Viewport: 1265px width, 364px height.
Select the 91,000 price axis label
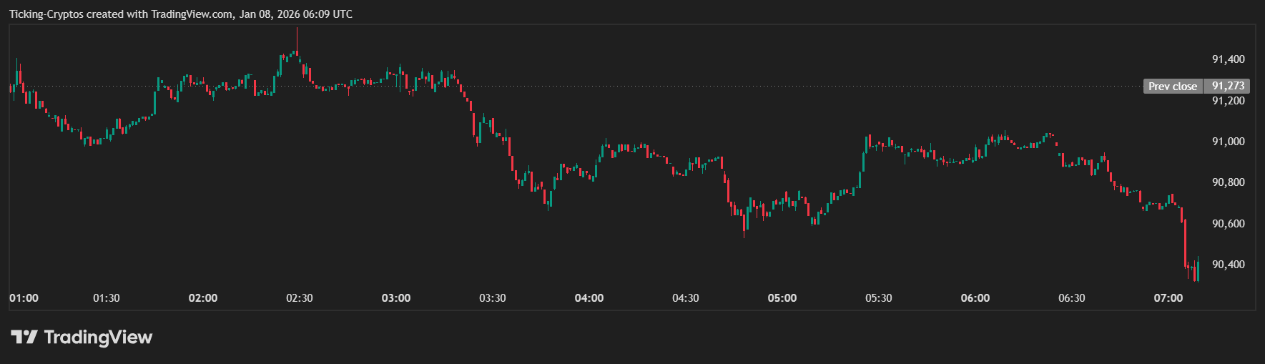click(1228, 142)
